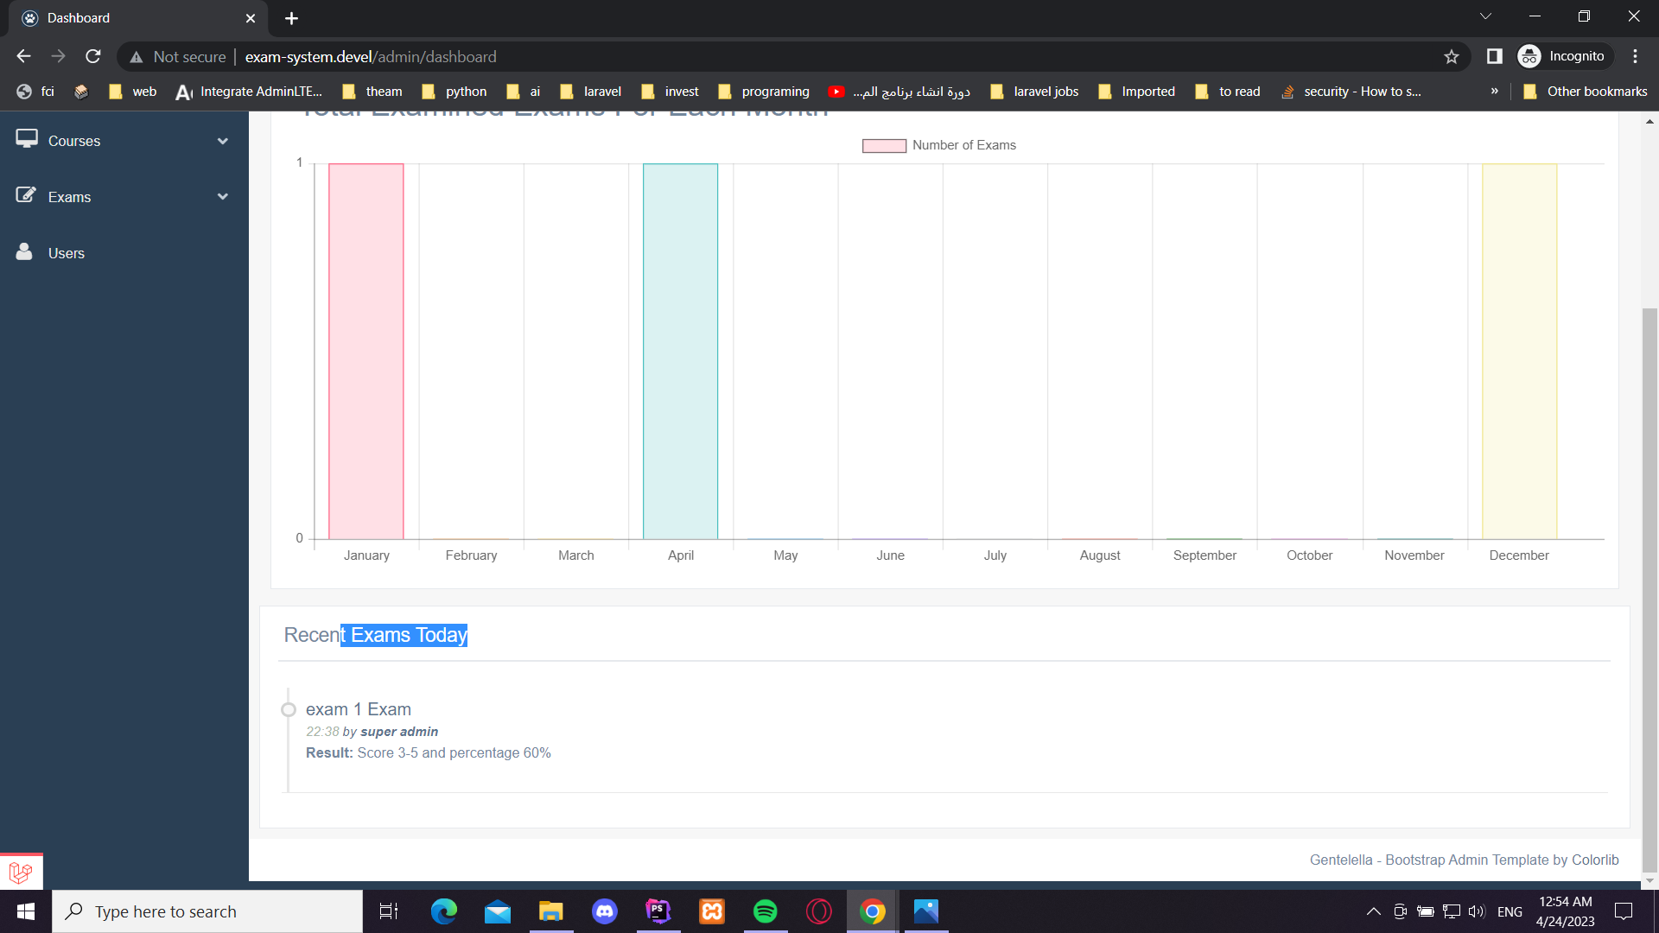The image size is (1659, 933).
Task: Open Spotify from the taskbar
Action: point(766,911)
